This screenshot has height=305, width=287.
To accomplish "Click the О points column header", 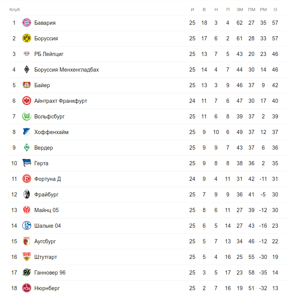I will point(275,9).
